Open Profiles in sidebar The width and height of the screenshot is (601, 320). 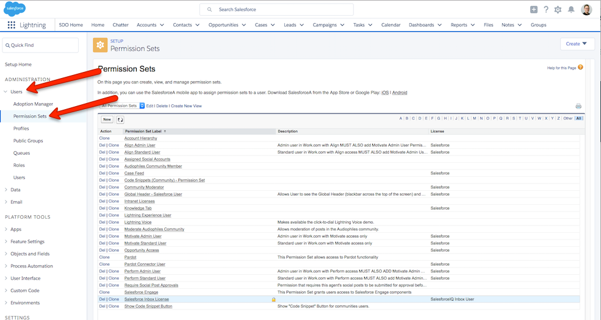point(21,129)
